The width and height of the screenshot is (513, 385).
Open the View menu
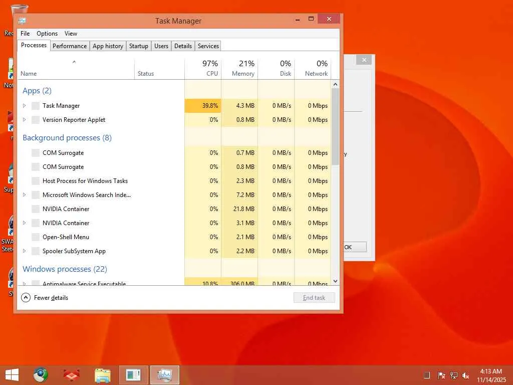tap(71, 34)
